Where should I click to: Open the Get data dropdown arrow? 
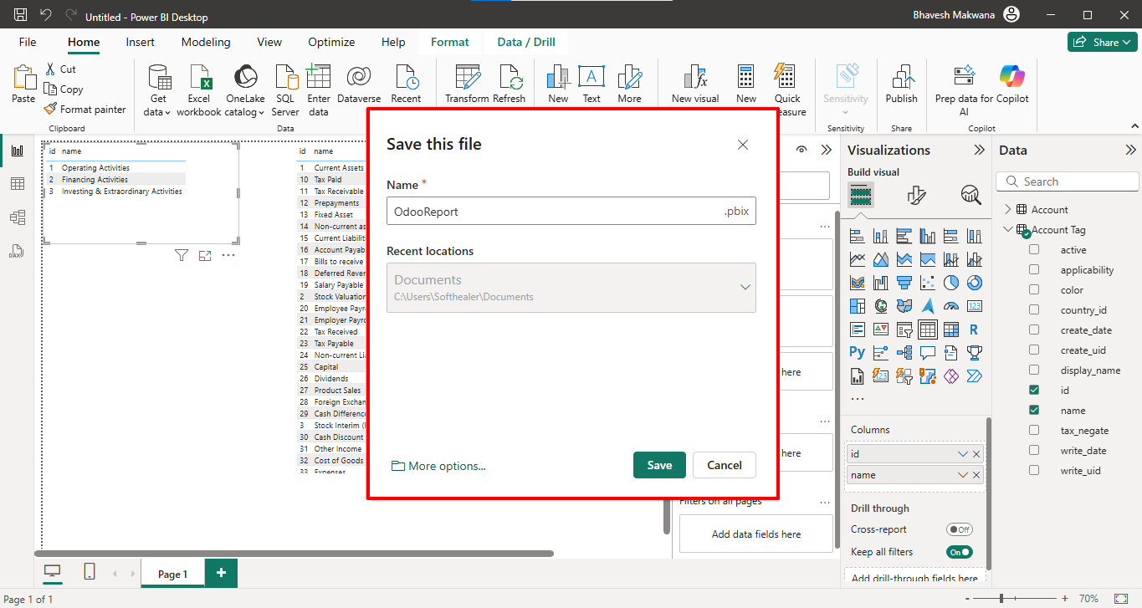[x=168, y=112]
